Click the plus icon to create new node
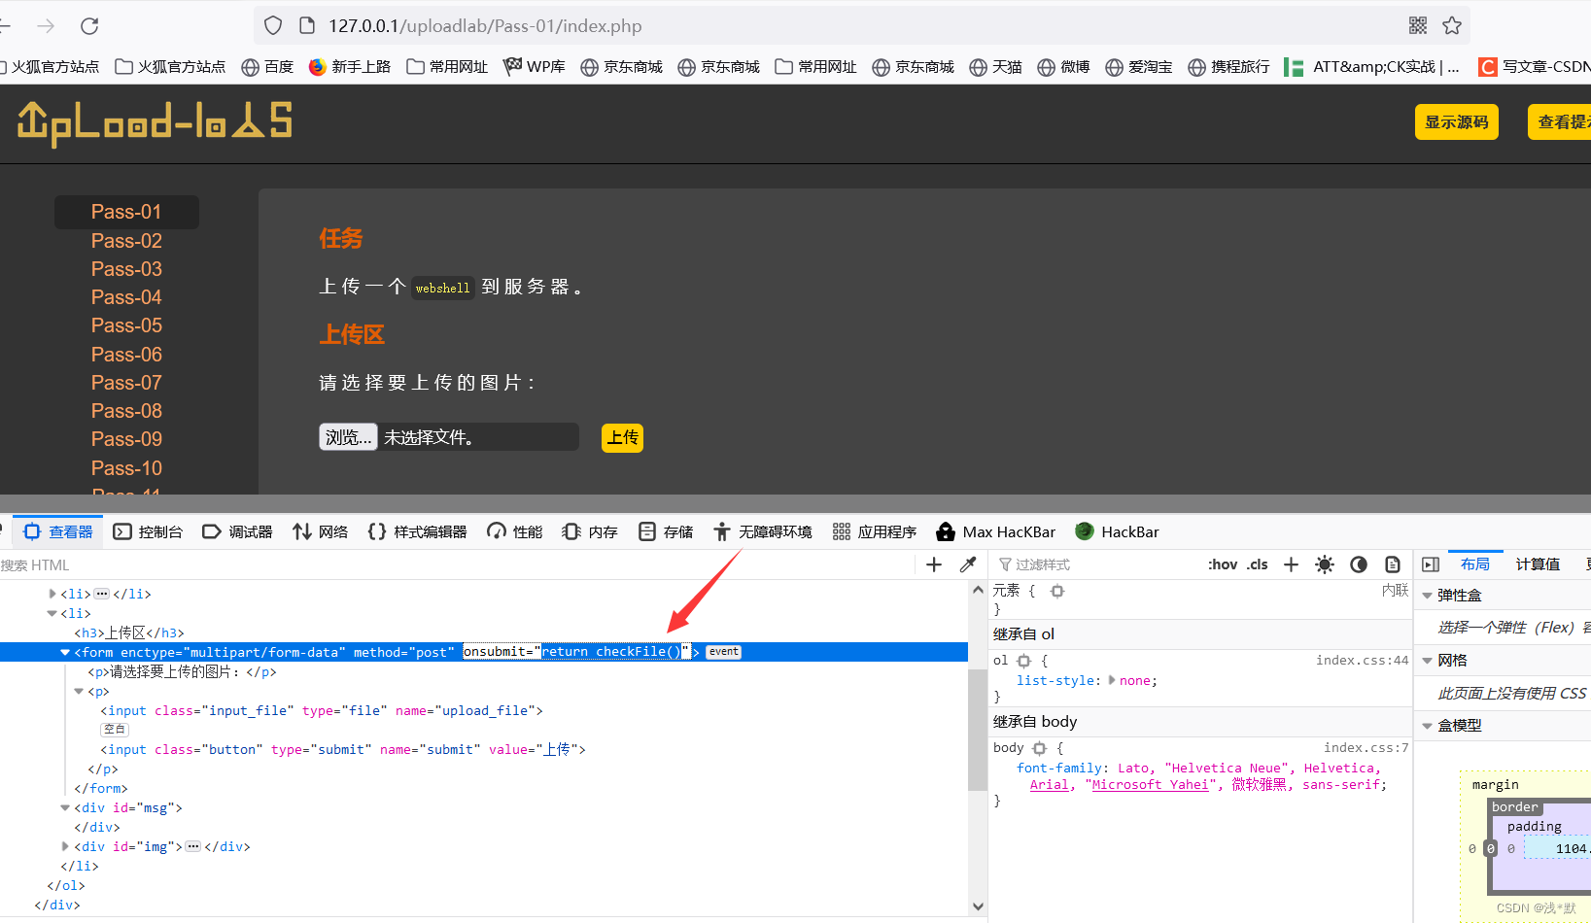 [934, 564]
